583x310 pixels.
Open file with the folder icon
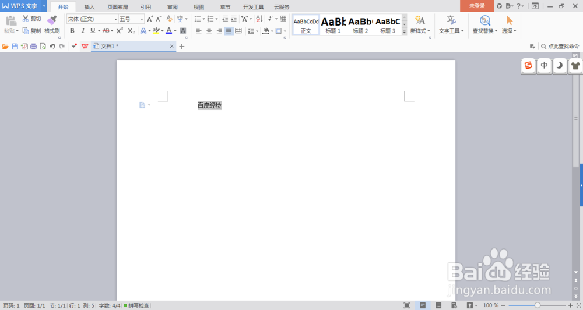tap(5, 47)
